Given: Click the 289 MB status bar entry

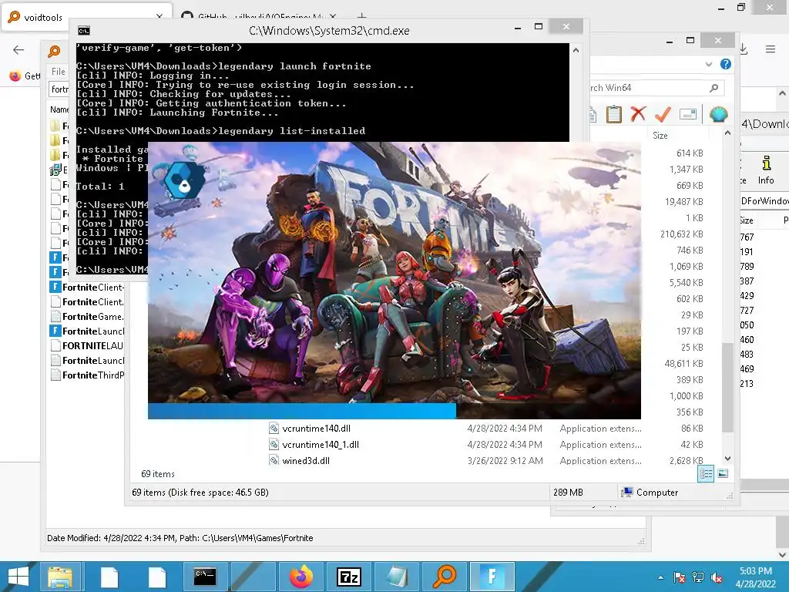Looking at the screenshot, I should pos(568,493).
